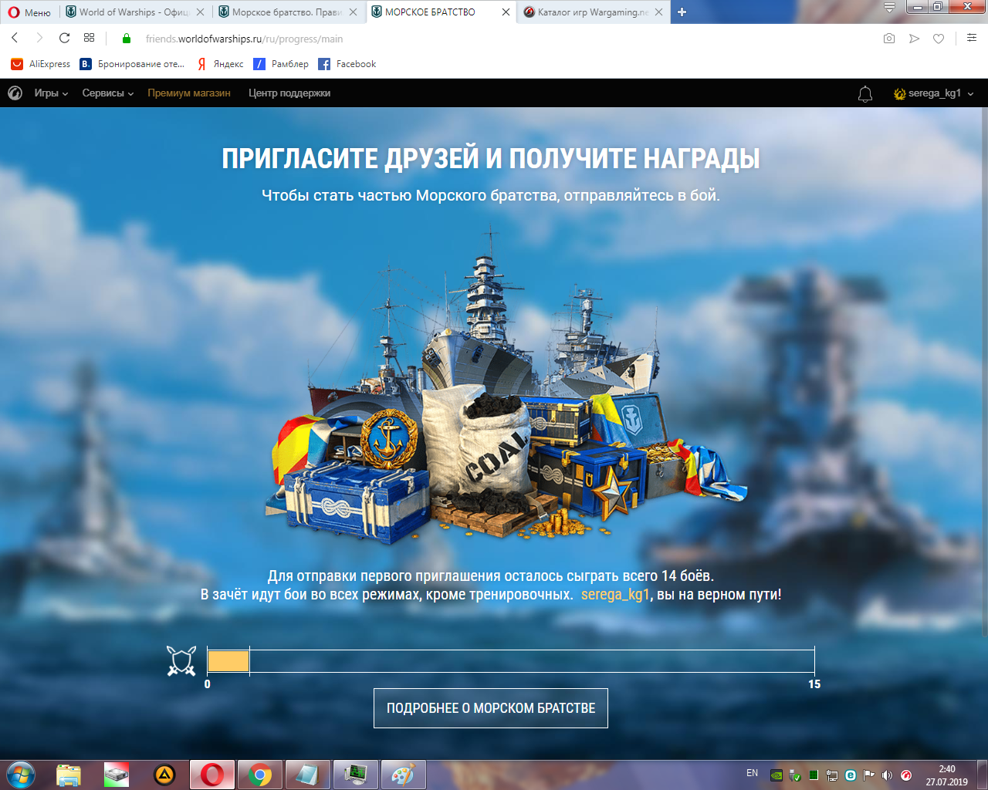988x790 pixels.
Task: Open the Facebook bookmark
Action: pos(347,64)
